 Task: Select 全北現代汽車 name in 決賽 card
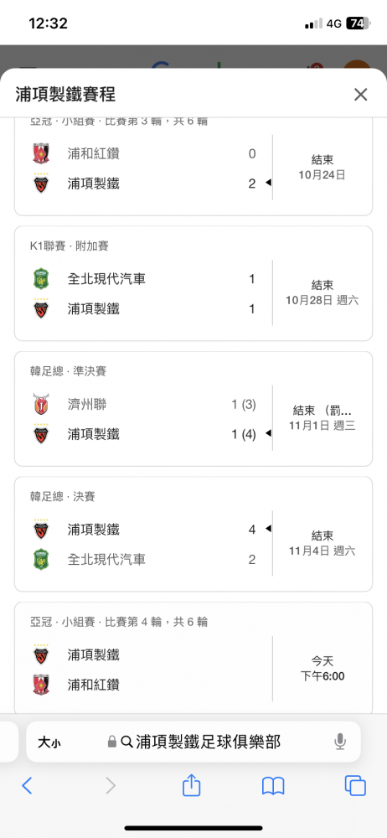106,560
